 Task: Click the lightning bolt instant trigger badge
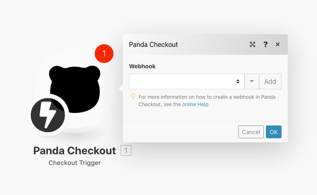(x=48, y=115)
